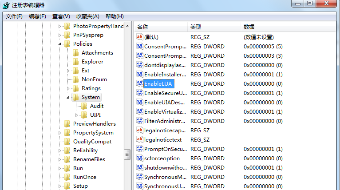Click the dontdisplaylas DWORD icon

[x=140, y=65]
